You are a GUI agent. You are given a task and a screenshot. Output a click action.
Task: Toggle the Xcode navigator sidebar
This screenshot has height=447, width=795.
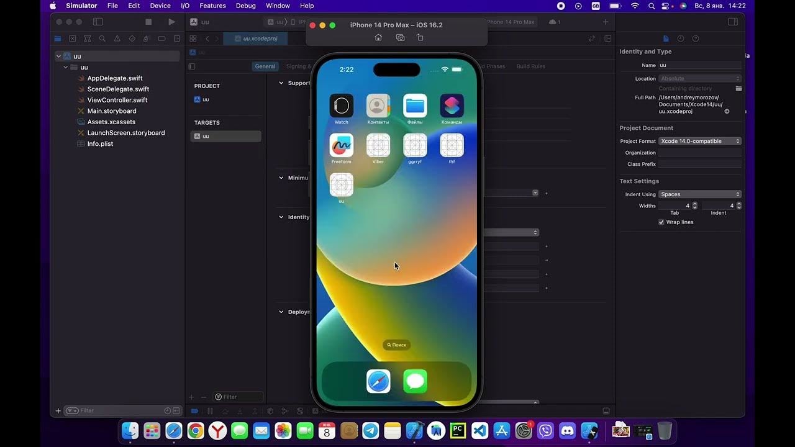(98, 22)
